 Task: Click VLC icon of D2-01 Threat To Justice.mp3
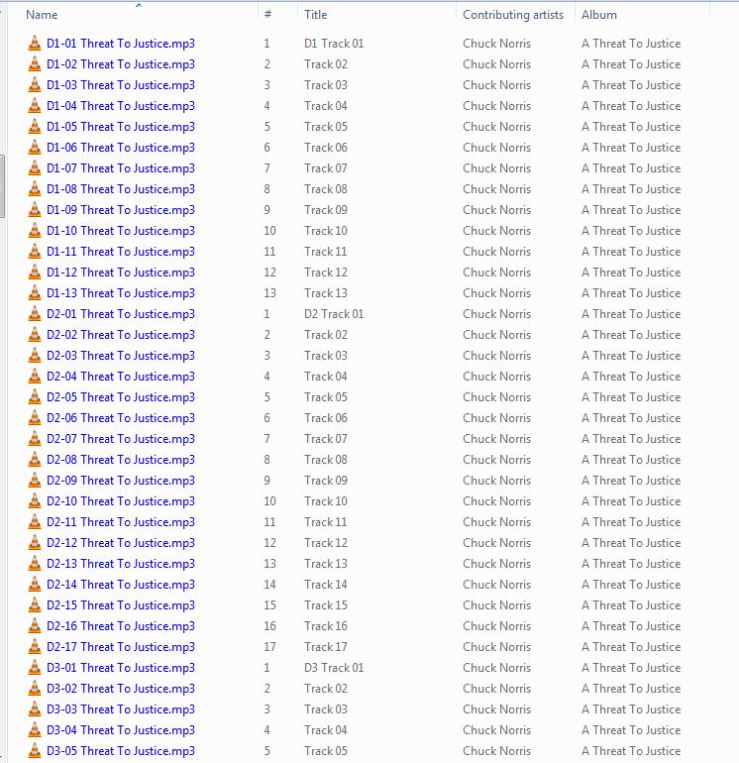point(35,314)
